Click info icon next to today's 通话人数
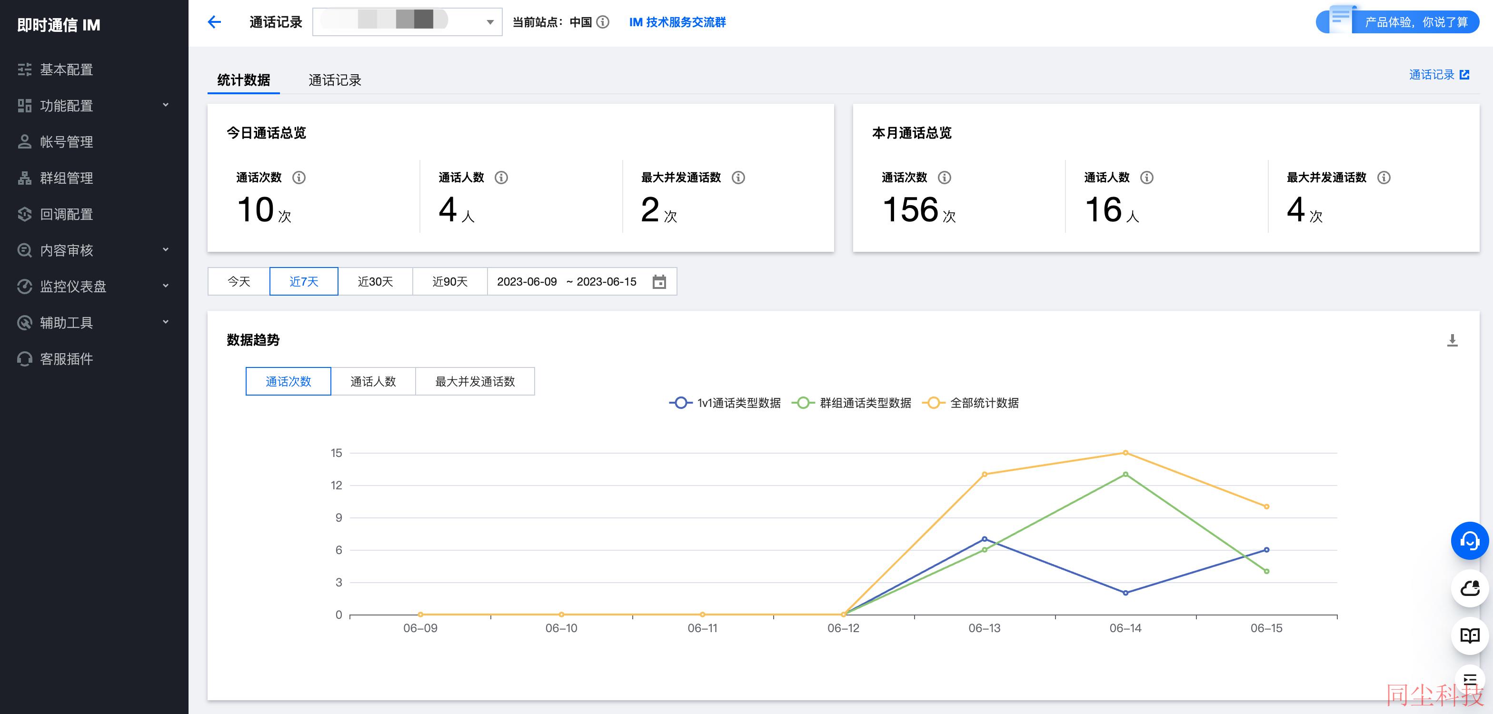The width and height of the screenshot is (1493, 714). tap(501, 178)
